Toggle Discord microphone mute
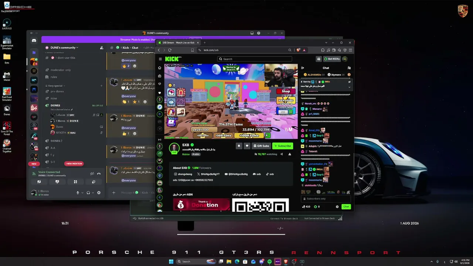Screen dimensions: 473x266 coord(78,192)
